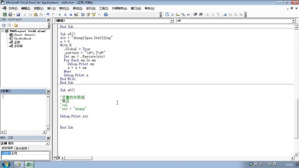Open the Properties Window from the toolbar icon
Image resolution: width=299 pixels, height=168 pixels.
tap(88, 14)
